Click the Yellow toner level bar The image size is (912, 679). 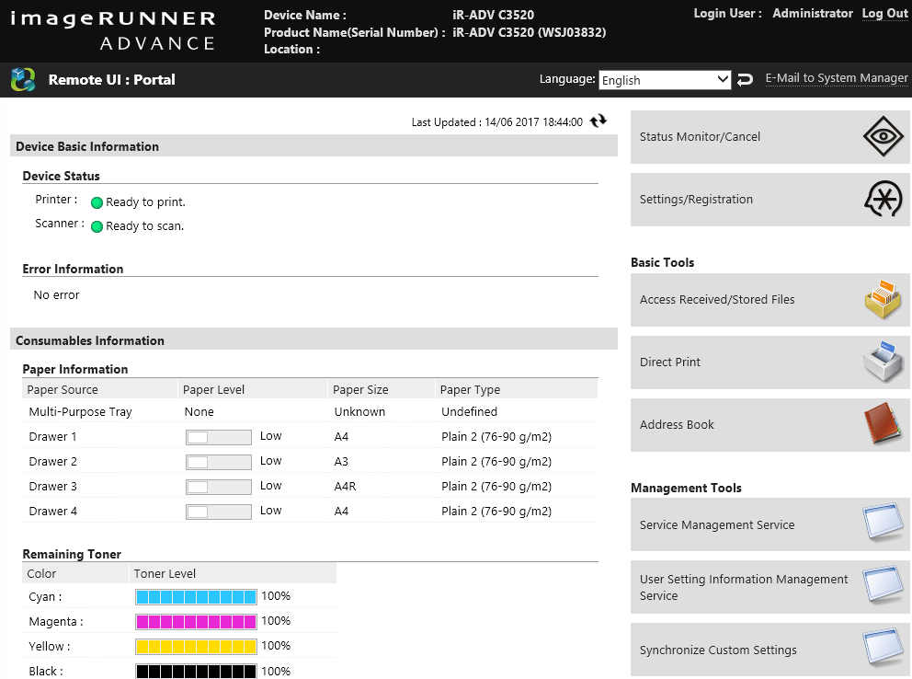196,647
